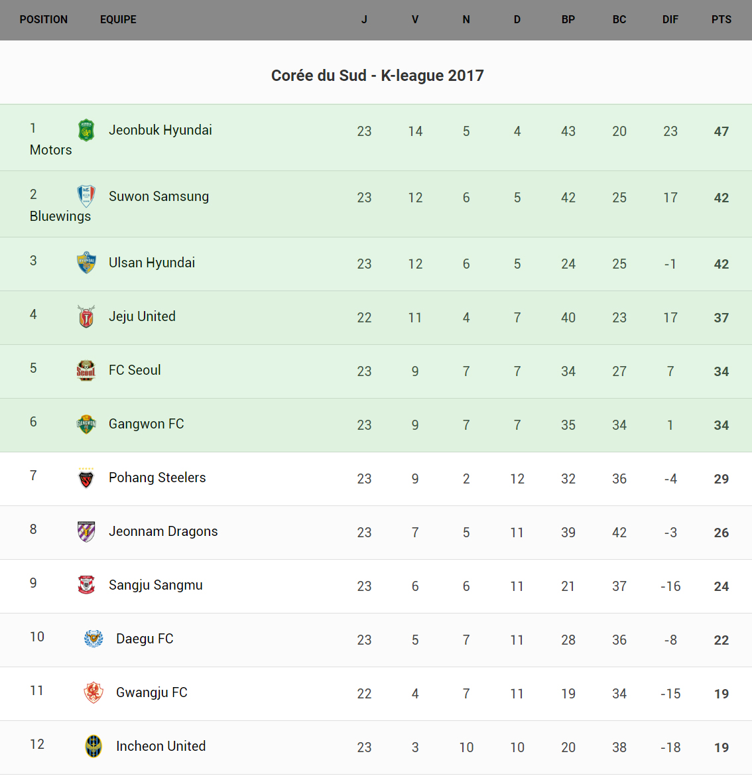Sort table by PTS column header
The height and width of the screenshot is (776, 752).
721,20
